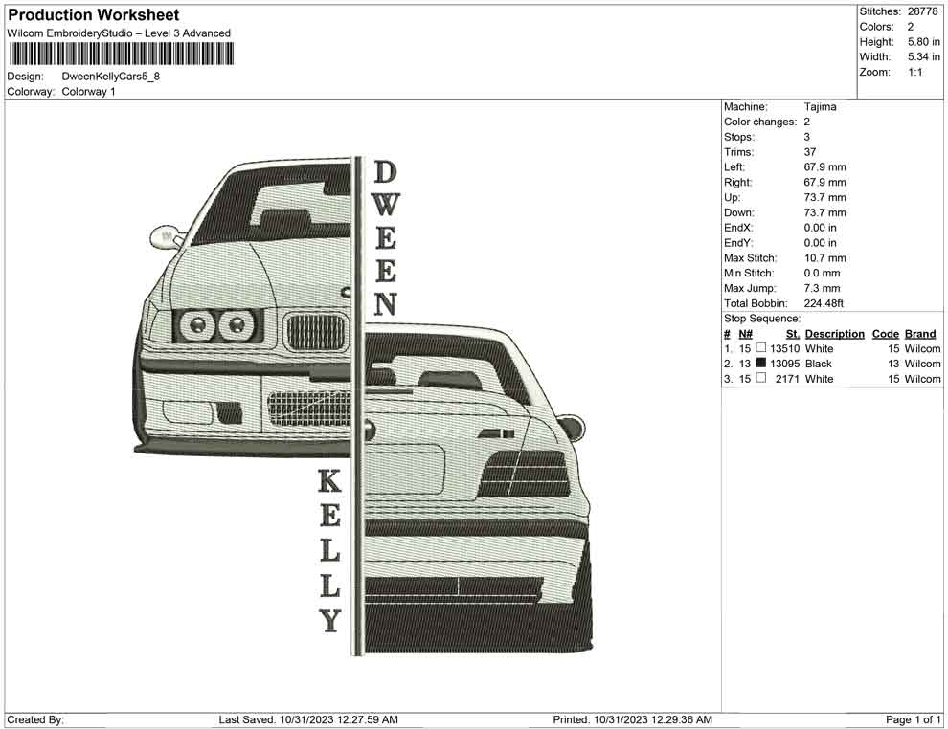Click the Stitches count 28778

point(922,11)
